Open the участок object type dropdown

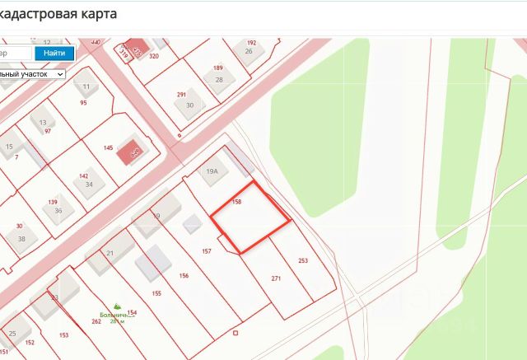click(x=32, y=74)
